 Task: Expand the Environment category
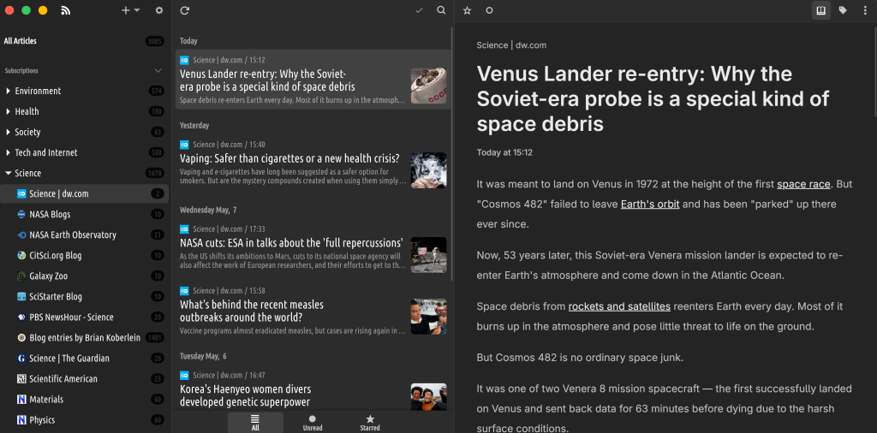9,91
